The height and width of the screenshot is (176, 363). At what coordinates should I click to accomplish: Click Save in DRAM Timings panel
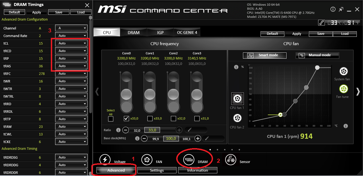(x=59, y=12)
